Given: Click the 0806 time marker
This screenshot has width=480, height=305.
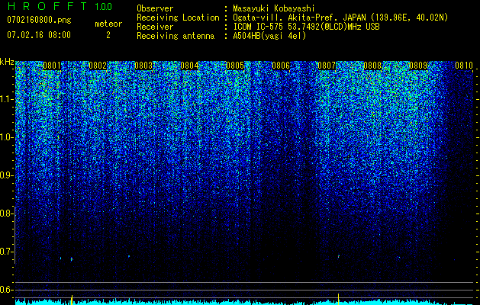Looking at the screenshot, I should point(281,66).
